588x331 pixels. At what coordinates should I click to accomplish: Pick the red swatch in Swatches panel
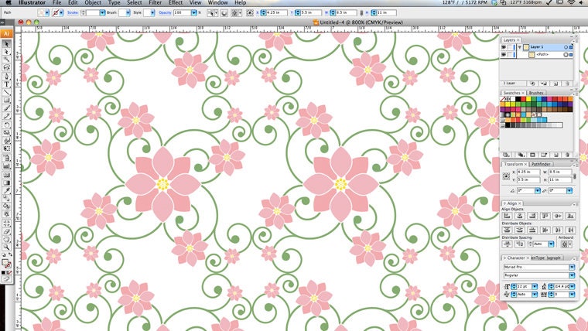pos(523,99)
